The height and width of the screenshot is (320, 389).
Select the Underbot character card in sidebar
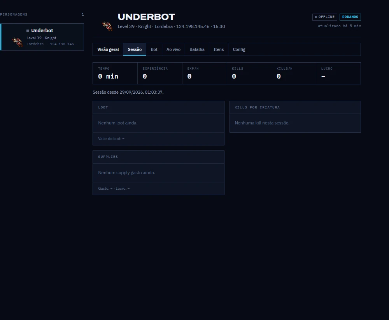point(42,37)
